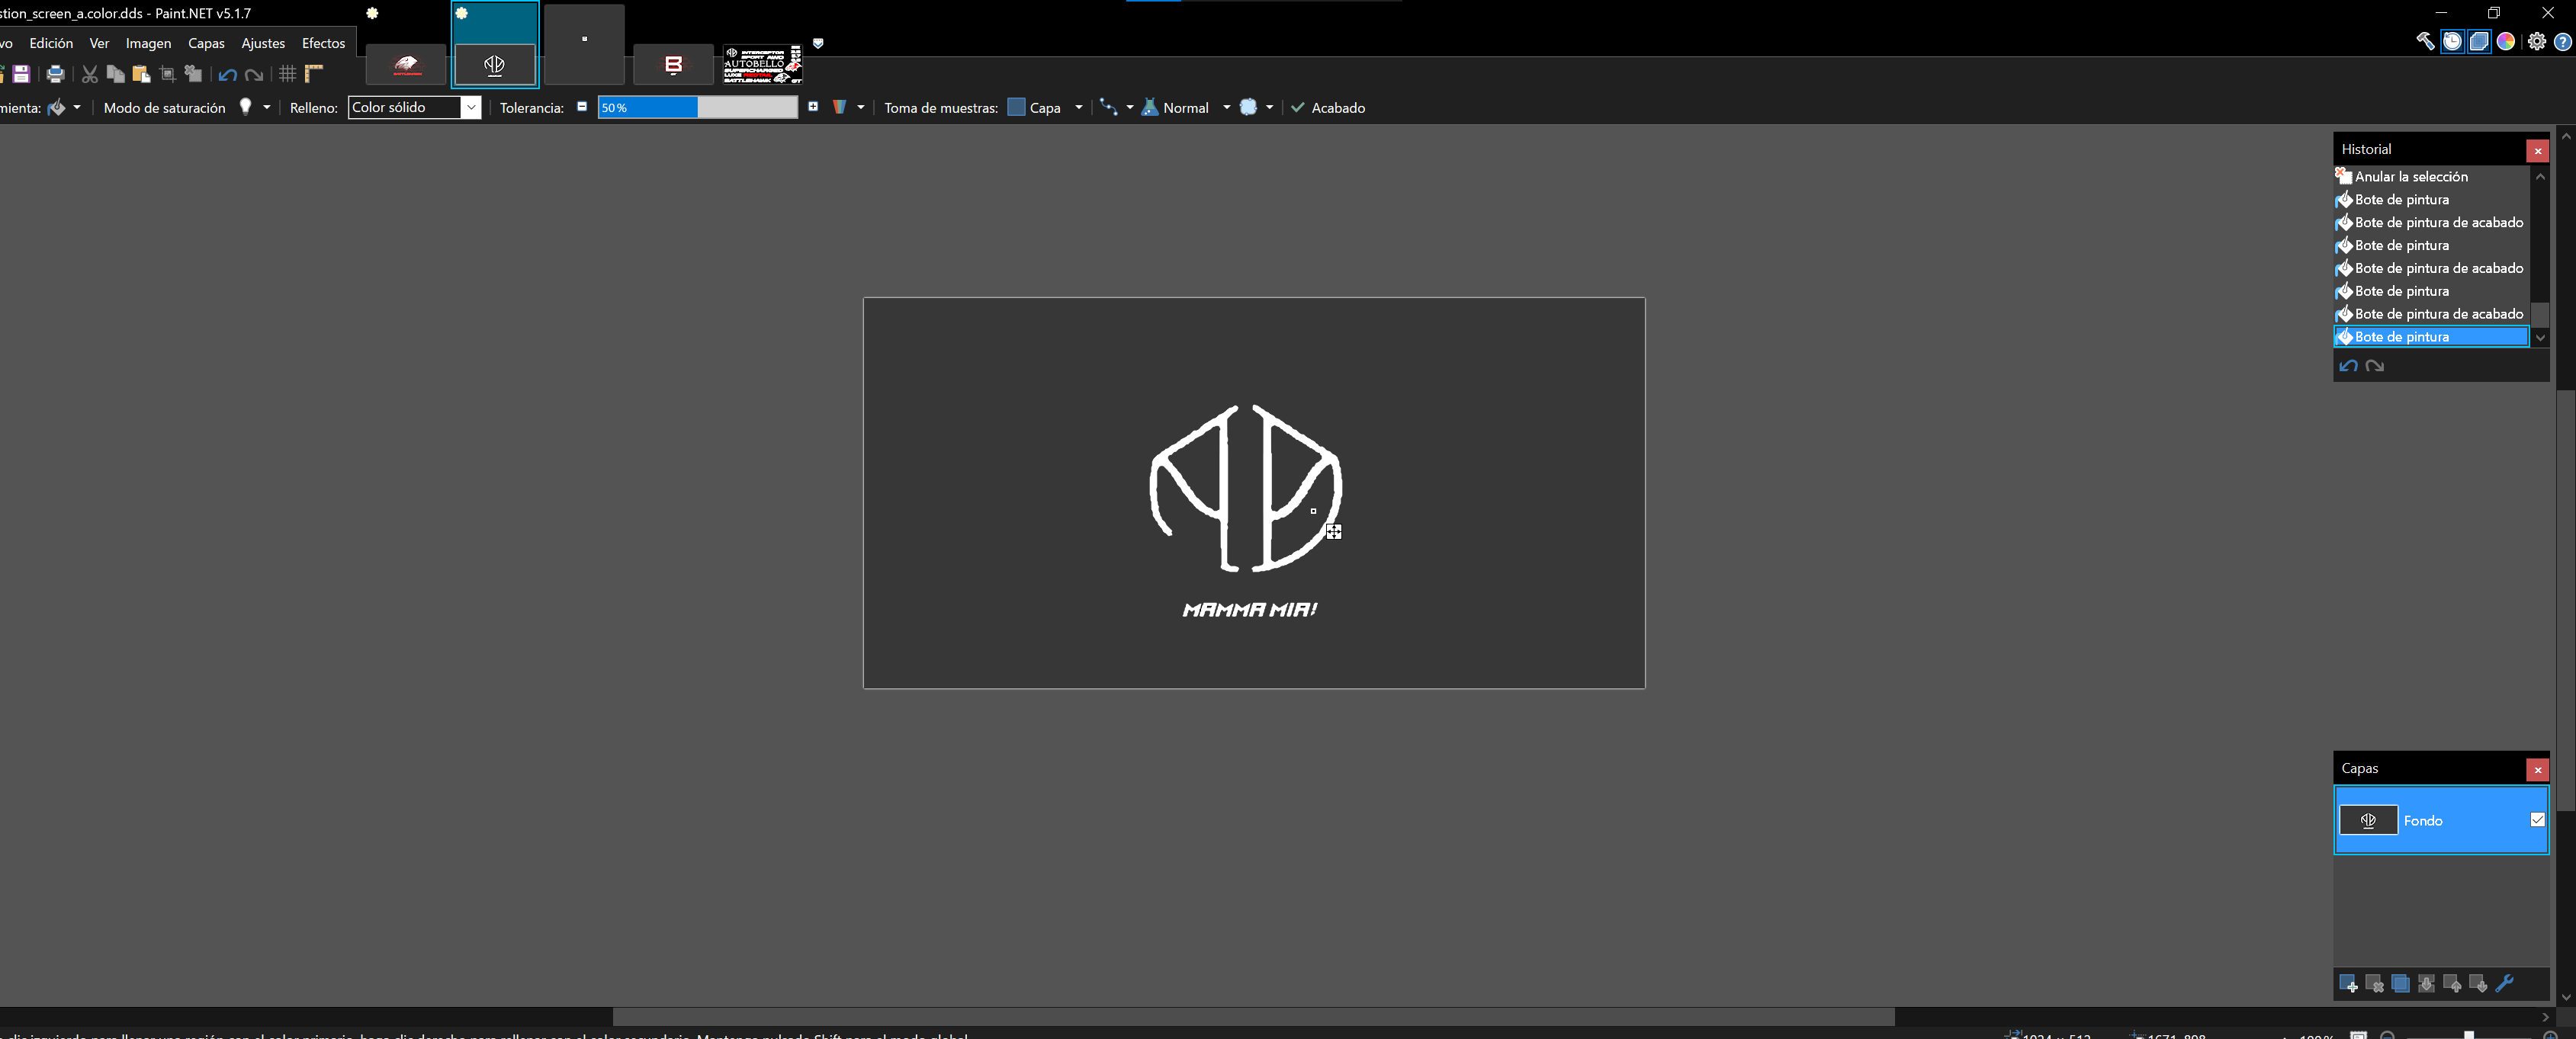Crop to selection icon in toolbar

[x=168, y=74]
